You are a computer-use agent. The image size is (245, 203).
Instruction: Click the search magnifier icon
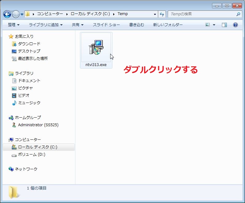pos(238,14)
